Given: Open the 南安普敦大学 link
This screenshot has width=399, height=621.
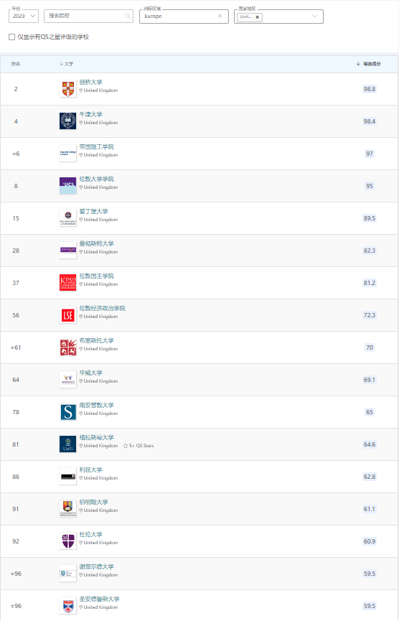Looking at the screenshot, I should [x=97, y=405].
